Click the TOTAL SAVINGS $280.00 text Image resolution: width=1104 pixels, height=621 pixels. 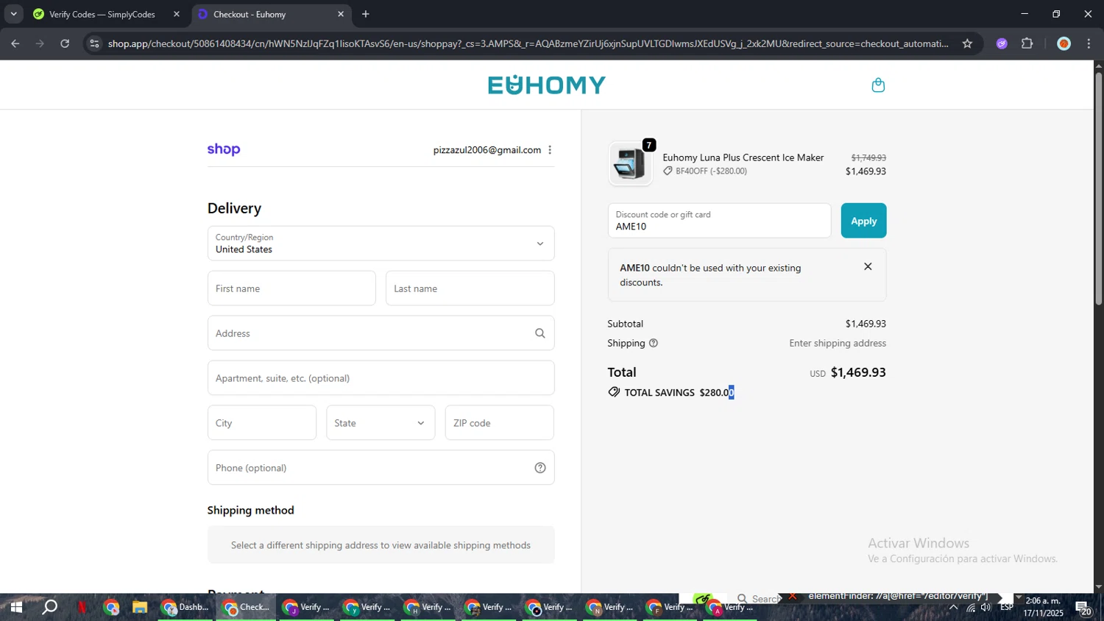679,392
